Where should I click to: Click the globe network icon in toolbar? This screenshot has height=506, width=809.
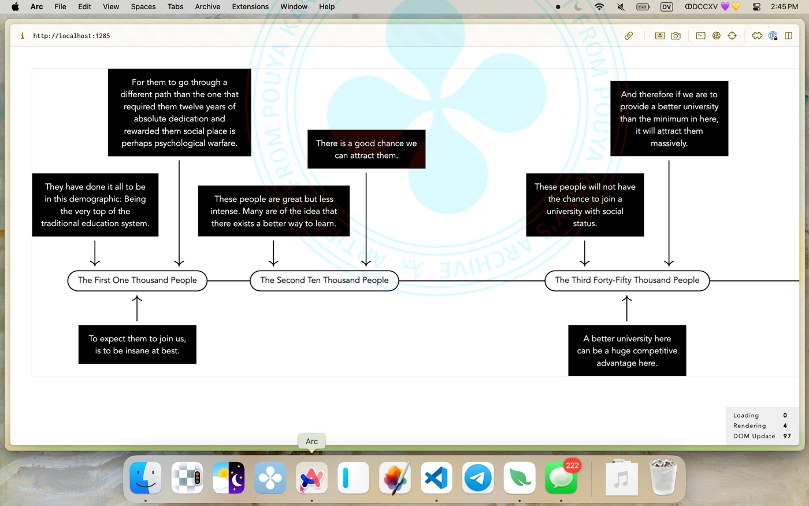(717, 36)
